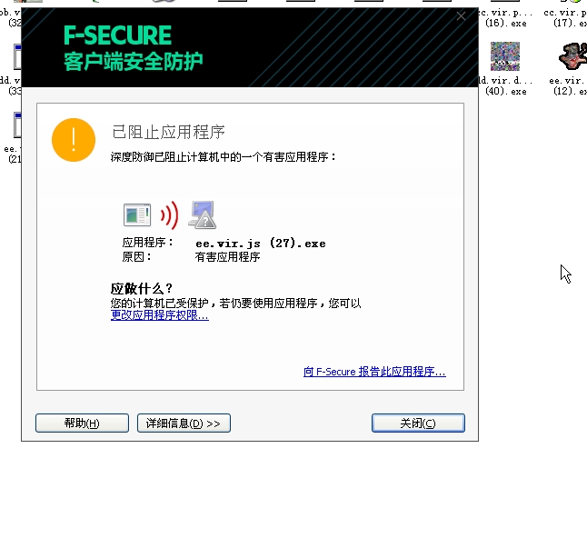Click the 关闭(C) button
Screen dimensions: 587x538
[x=418, y=423]
